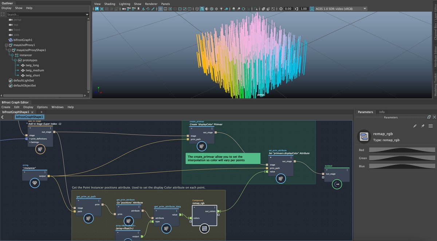Image resolution: width=437 pixels, height=241 pixels.
Task: Click the remap_rgb node thumbnail in Parameters panel
Action: point(363,136)
